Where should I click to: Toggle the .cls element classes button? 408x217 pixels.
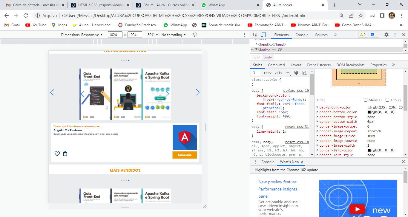click(279, 73)
